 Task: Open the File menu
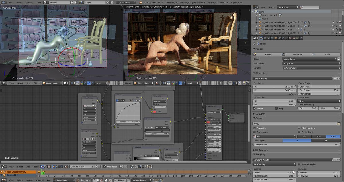pos(11,2)
